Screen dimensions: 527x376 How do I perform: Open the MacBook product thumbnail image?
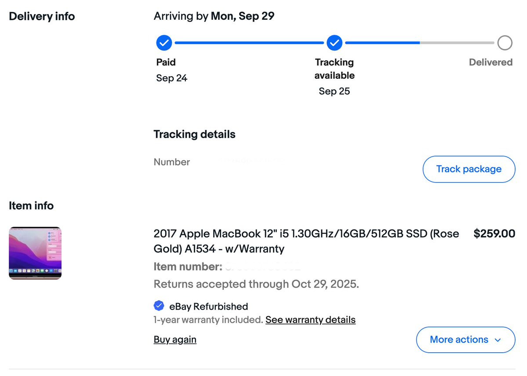[35, 253]
